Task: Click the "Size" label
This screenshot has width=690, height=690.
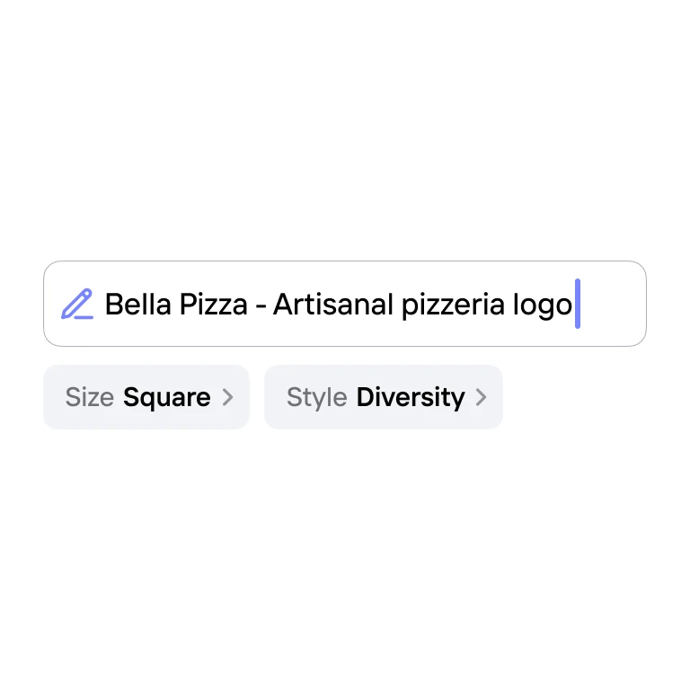Action: [x=89, y=397]
